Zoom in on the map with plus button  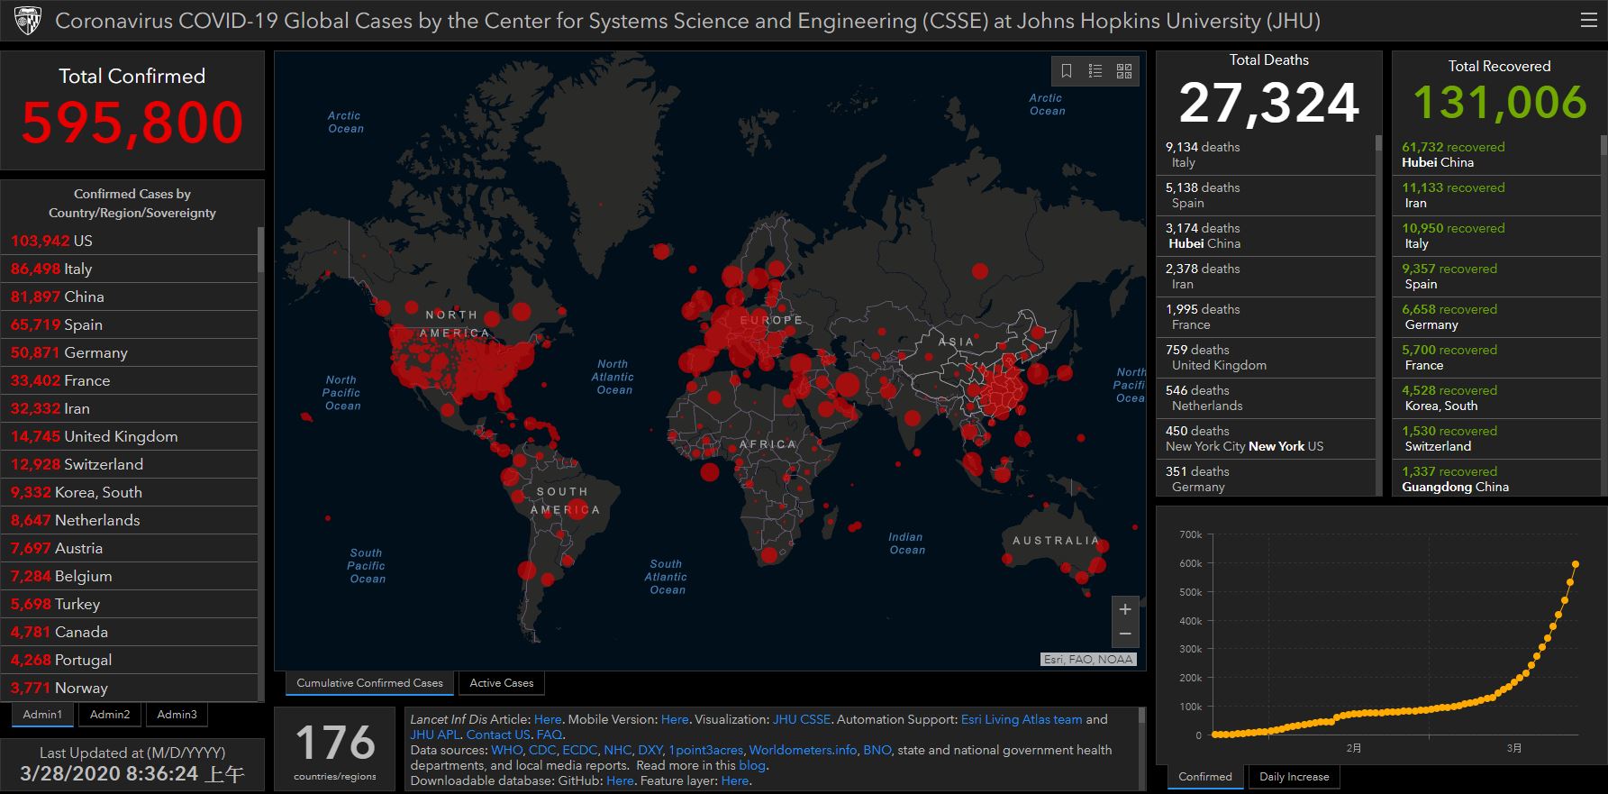pos(1125,609)
